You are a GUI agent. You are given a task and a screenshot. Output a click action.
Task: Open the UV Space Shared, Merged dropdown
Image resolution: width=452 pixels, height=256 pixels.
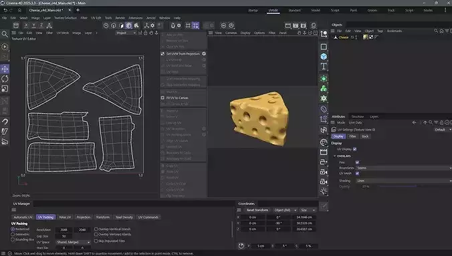point(74,242)
